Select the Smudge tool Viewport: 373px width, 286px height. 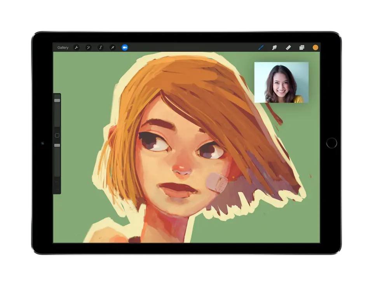(x=274, y=47)
